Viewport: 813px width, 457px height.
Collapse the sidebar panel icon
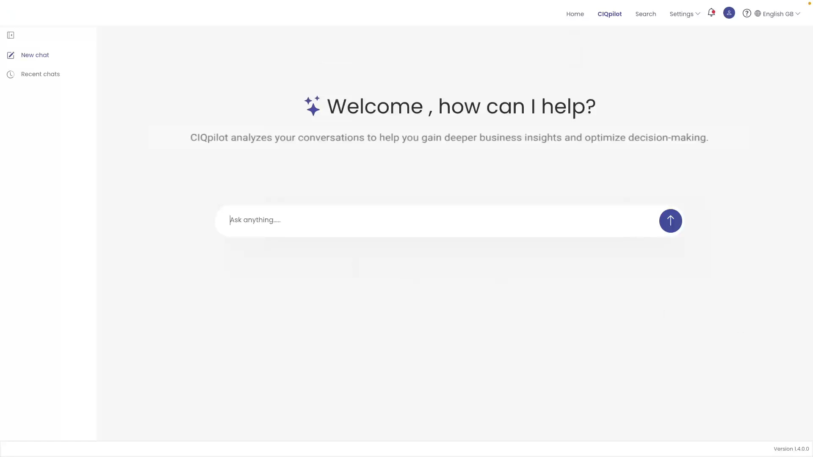click(x=11, y=35)
